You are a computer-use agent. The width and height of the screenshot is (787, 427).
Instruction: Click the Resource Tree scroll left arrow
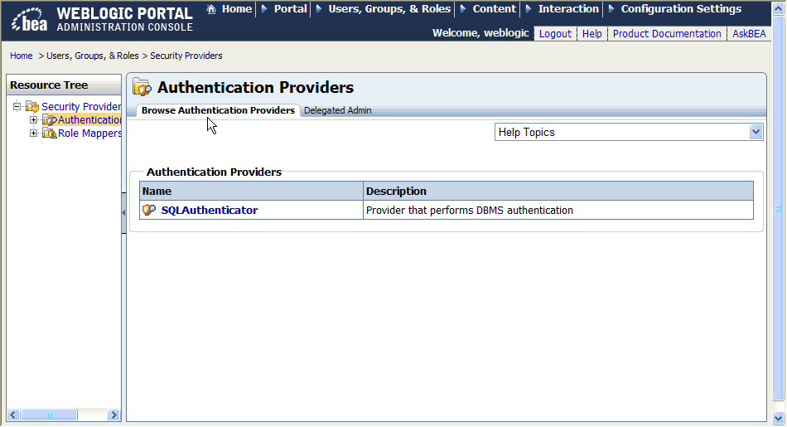coord(13,415)
